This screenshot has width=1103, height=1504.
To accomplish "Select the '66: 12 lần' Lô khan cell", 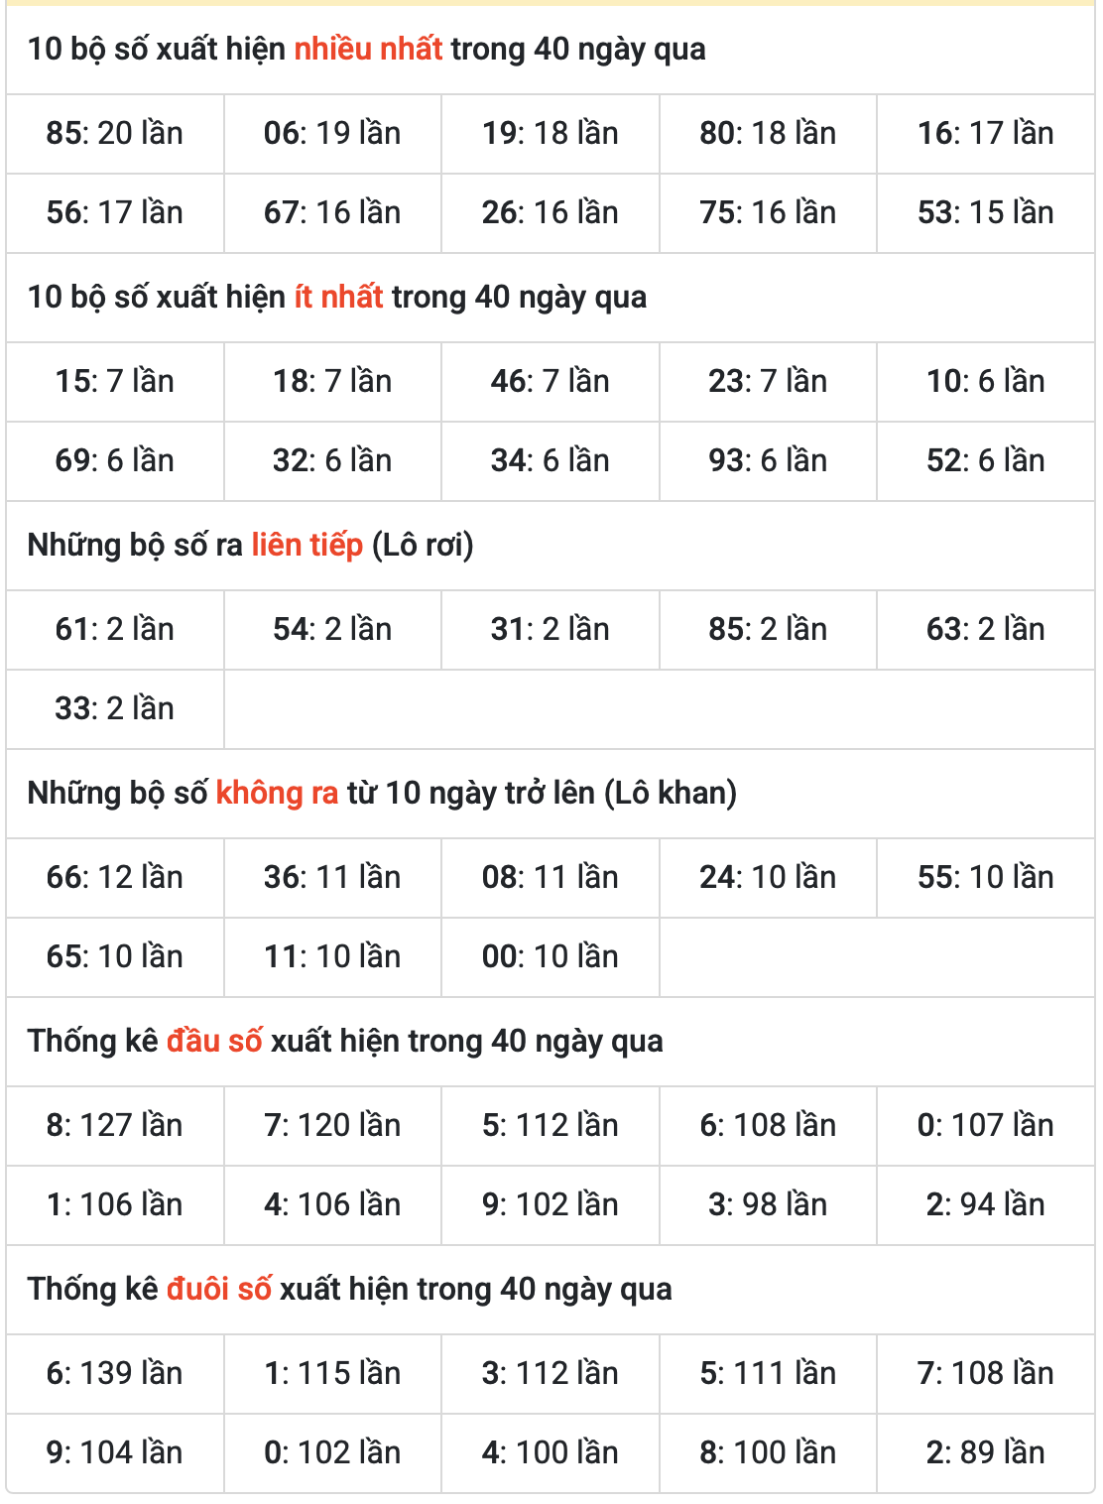I will pos(115,878).
